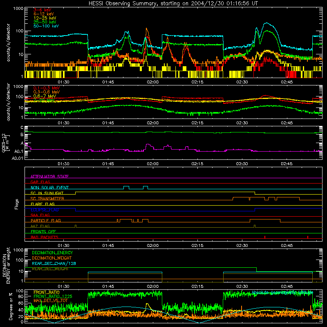327x327 pixels.
Task: Select the MAX_DET_VS_TOT legend label
Action: point(51,300)
